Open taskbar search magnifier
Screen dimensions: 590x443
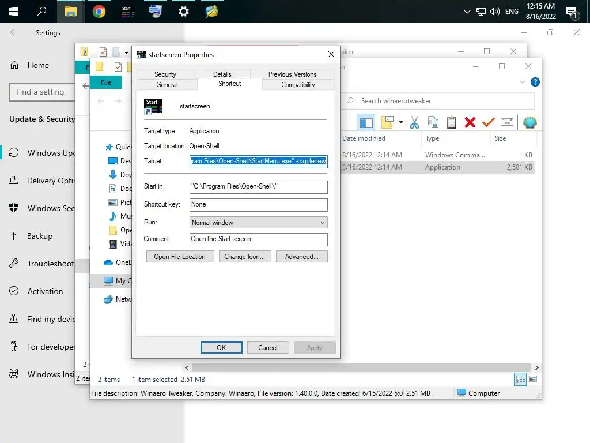click(x=41, y=12)
